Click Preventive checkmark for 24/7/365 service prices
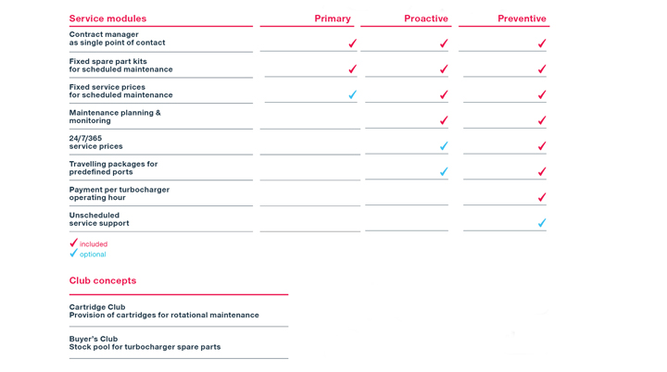This screenshot has width=667, height=372. click(542, 146)
